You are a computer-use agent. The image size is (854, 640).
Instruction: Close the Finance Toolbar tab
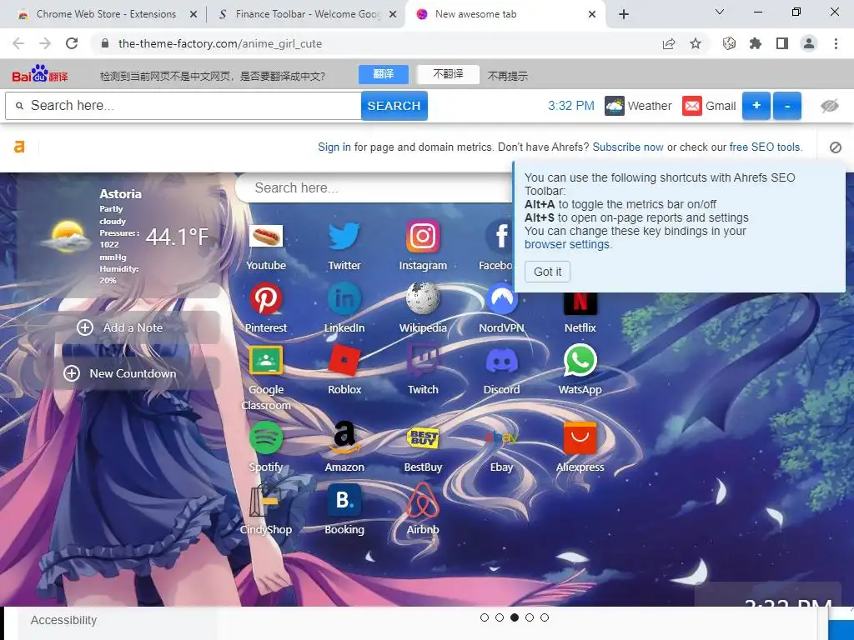coord(393,15)
